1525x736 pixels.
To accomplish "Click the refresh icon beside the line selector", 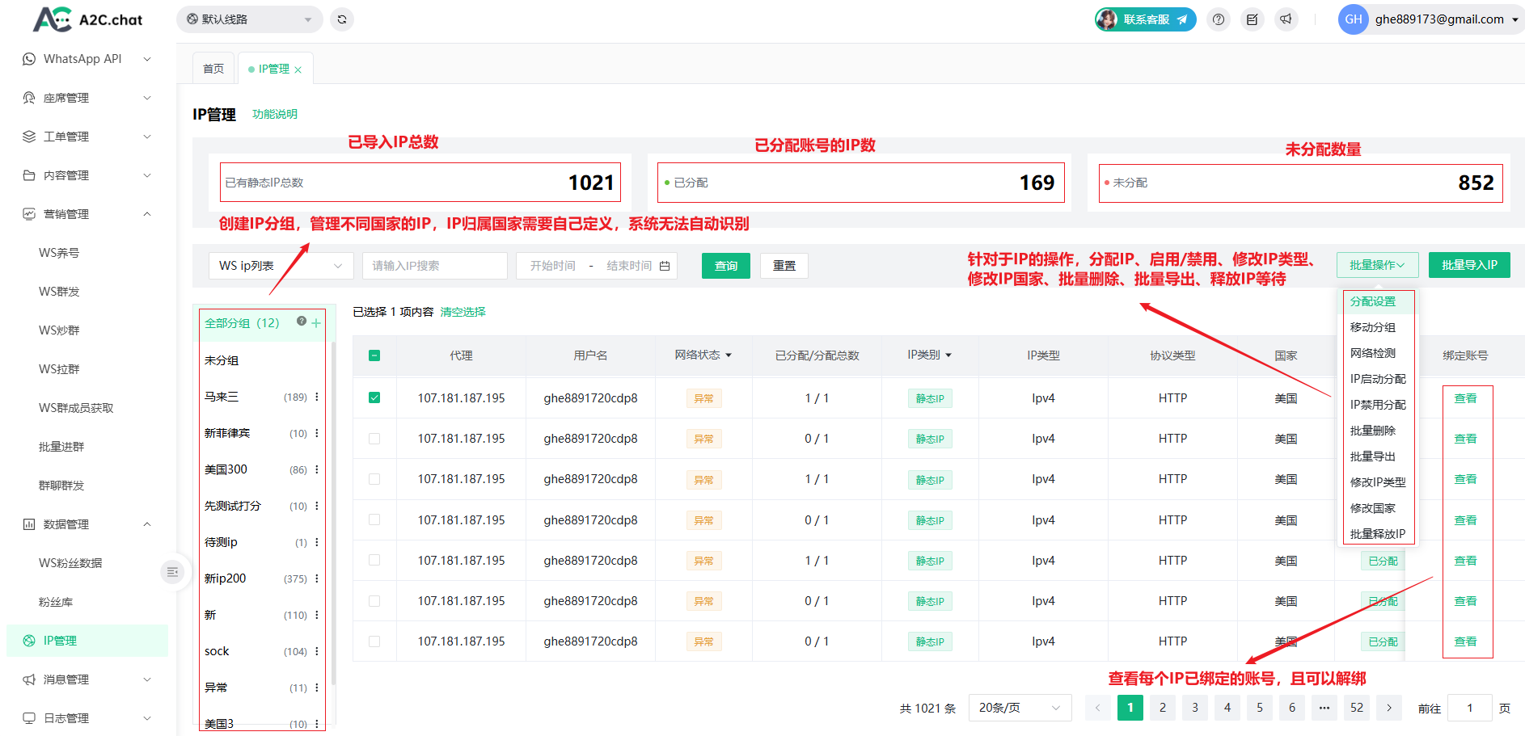I will (x=342, y=19).
